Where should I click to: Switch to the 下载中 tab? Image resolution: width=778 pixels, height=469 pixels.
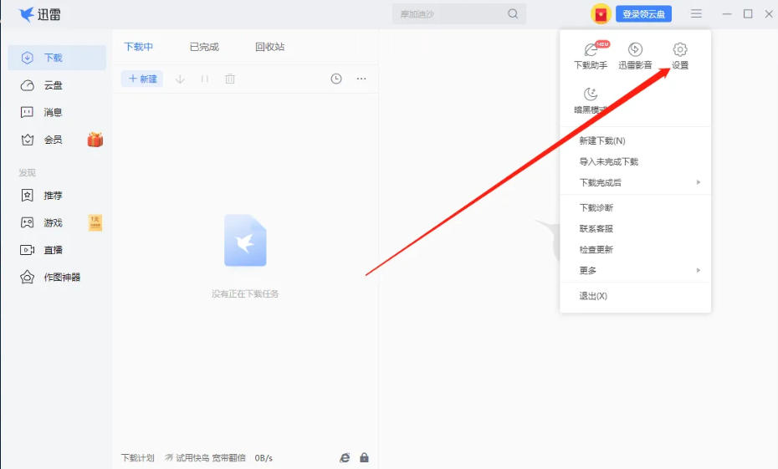pyautogui.click(x=138, y=47)
